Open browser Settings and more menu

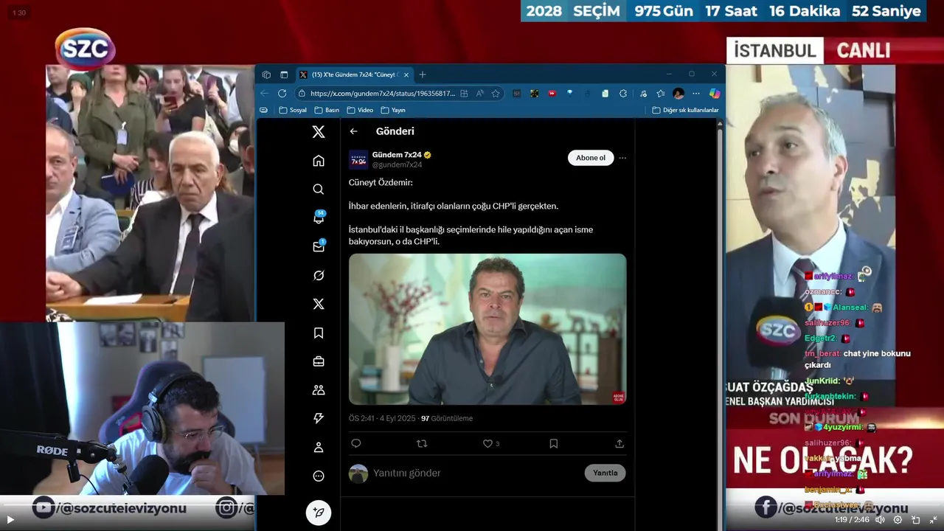695,94
